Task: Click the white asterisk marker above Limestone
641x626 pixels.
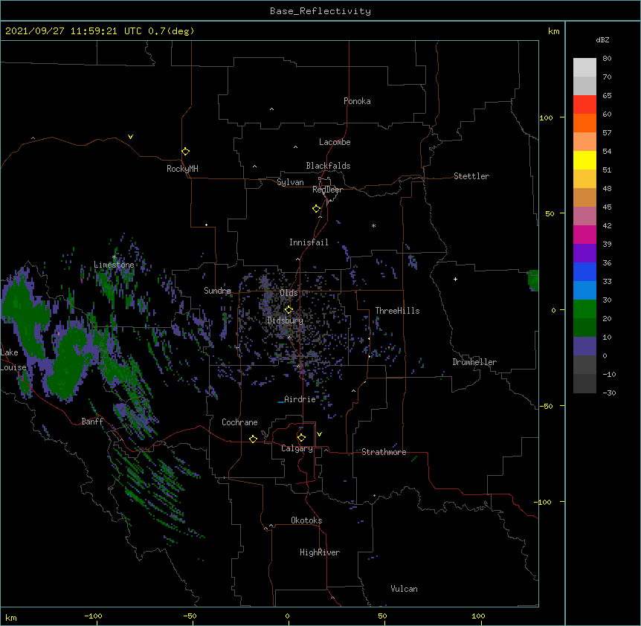Action: pyautogui.click(x=114, y=257)
